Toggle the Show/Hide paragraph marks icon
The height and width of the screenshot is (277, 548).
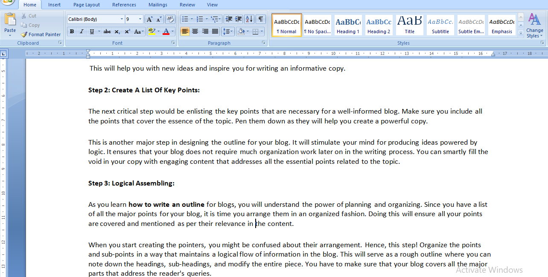coord(260,19)
